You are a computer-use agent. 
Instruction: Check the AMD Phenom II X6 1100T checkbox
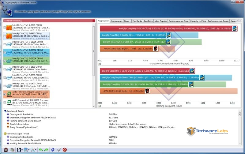coord(5,103)
